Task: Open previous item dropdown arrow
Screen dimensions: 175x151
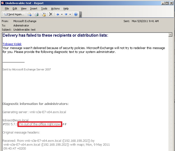Action: [62, 15]
